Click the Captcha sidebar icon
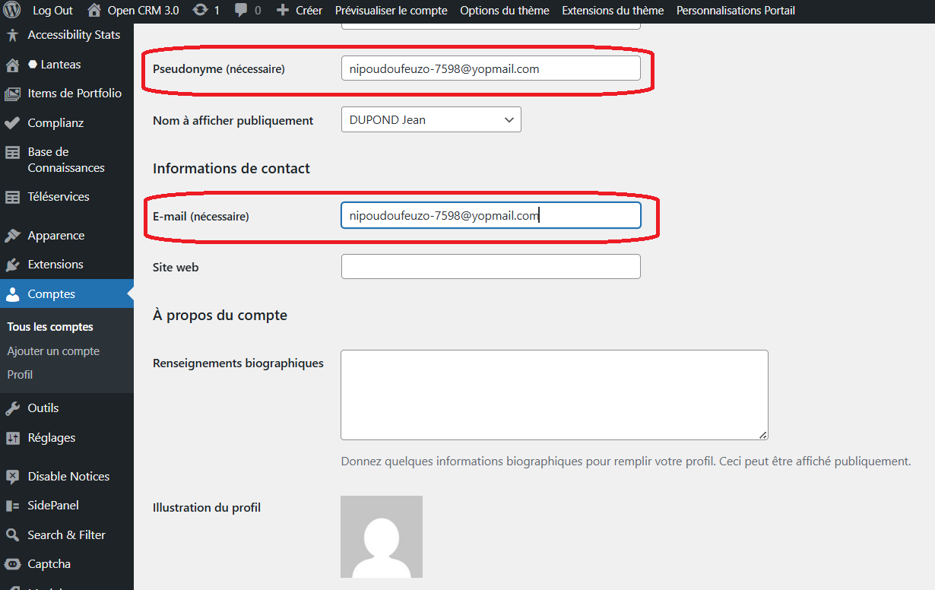 click(x=12, y=564)
